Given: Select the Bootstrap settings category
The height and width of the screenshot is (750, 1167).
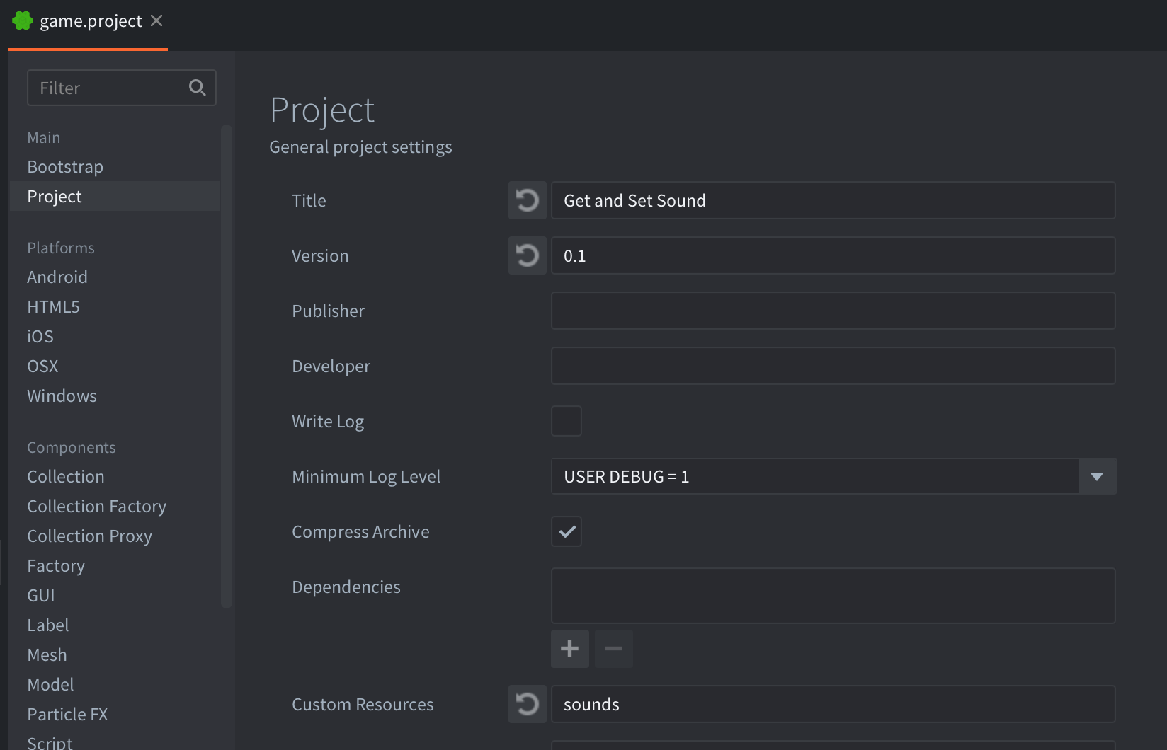Looking at the screenshot, I should (x=65, y=167).
